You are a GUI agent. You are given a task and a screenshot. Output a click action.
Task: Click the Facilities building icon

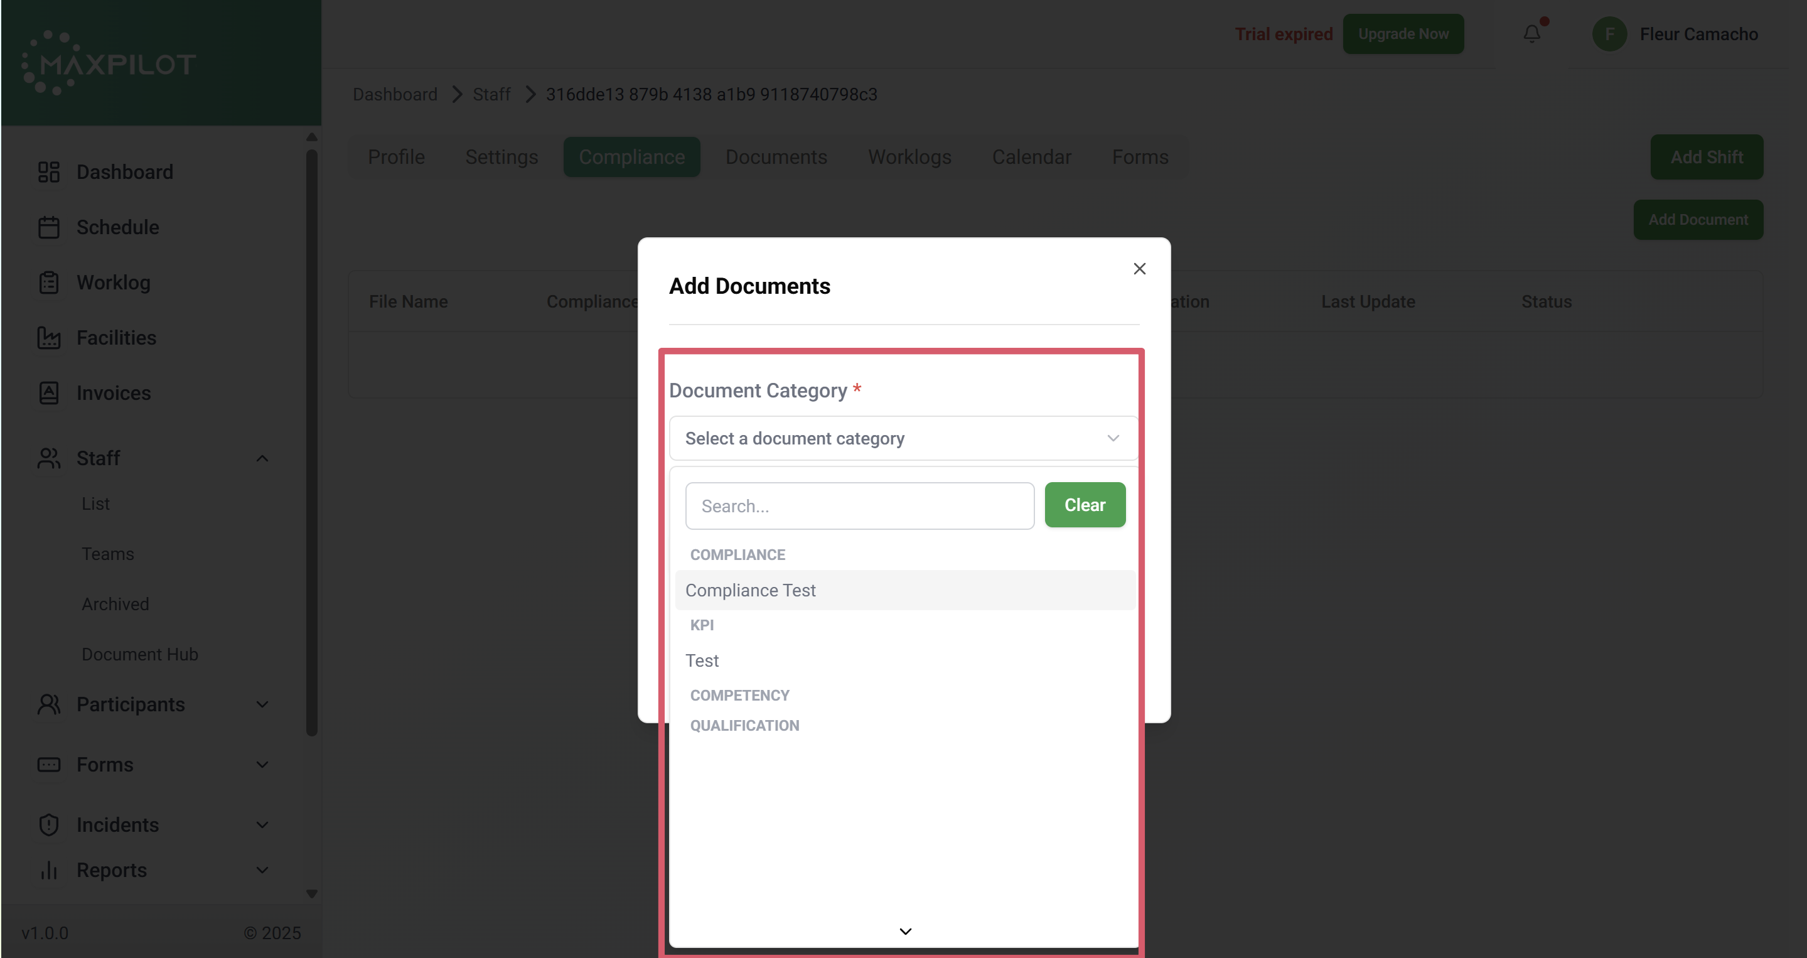48,338
